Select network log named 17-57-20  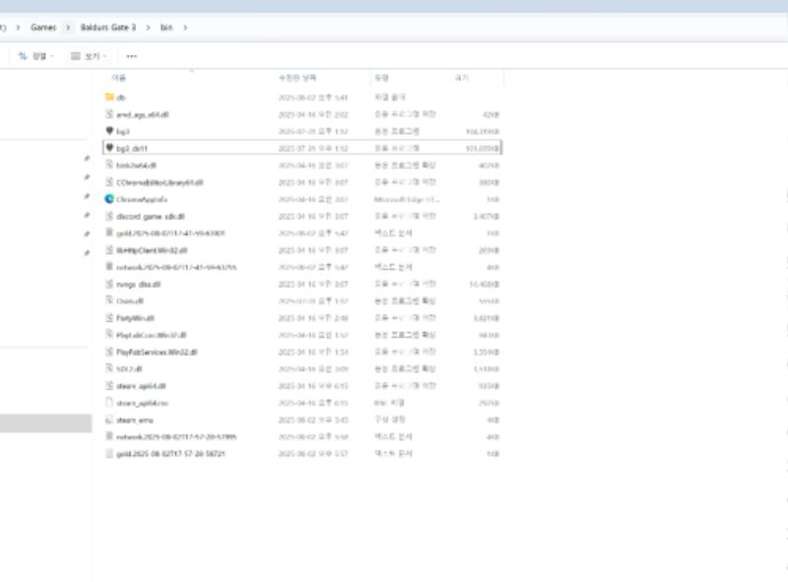[176, 437]
